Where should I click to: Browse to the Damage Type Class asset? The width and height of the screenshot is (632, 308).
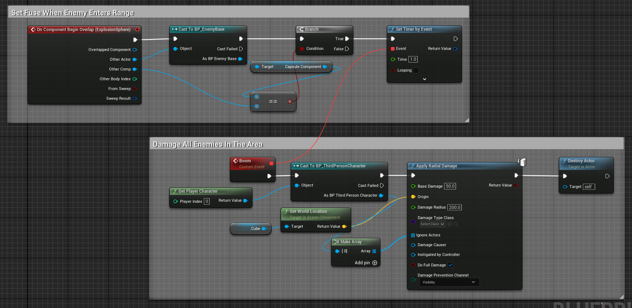(456, 224)
